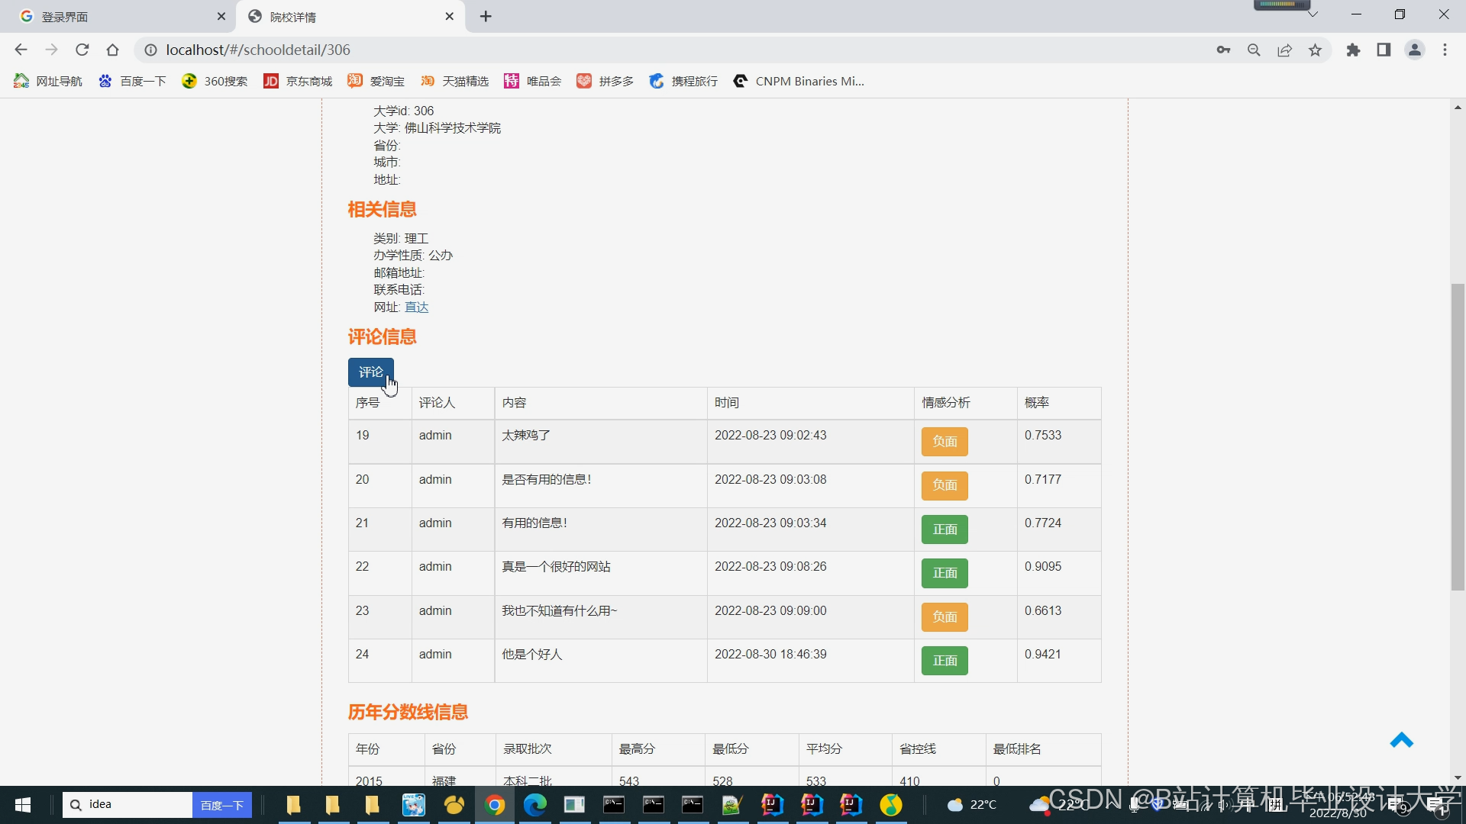Image resolution: width=1466 pixels, height=824 pixels.
Task: Open the user profile avatar menu
Action: coord(1414,50)
